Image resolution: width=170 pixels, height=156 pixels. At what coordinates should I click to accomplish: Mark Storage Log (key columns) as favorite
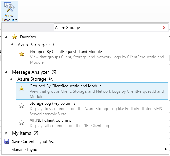21,106
